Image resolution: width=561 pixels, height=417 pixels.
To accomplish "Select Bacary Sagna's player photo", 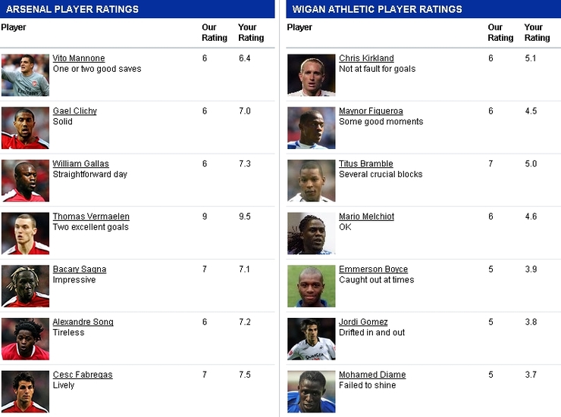I will pyautogui.click(x=25, y=286).
